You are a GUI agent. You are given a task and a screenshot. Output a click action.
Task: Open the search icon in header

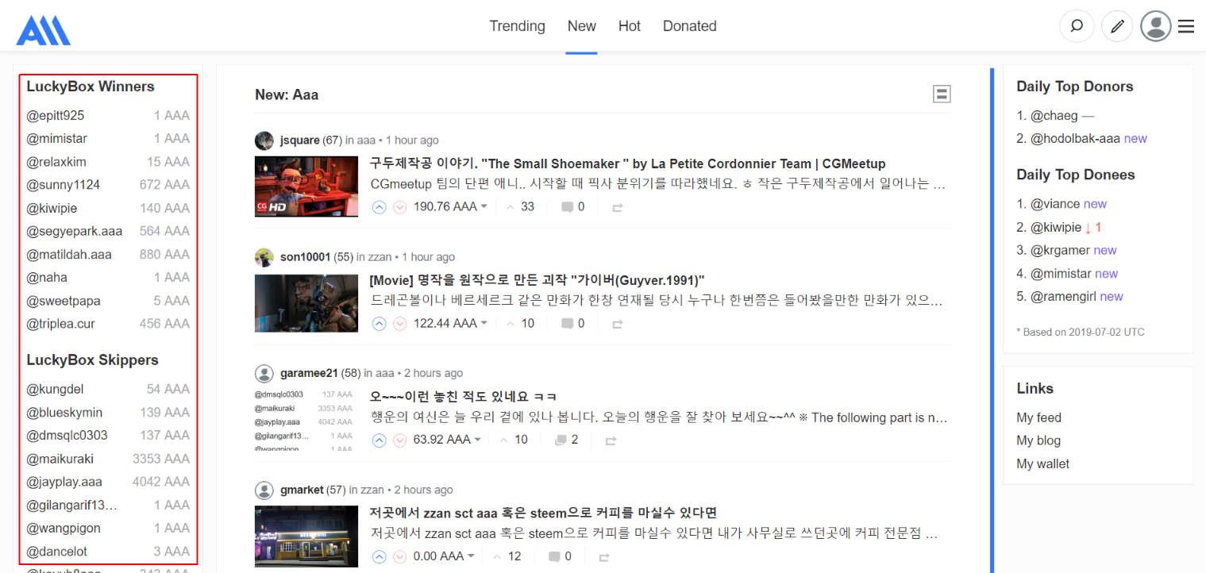point(1077,26)
